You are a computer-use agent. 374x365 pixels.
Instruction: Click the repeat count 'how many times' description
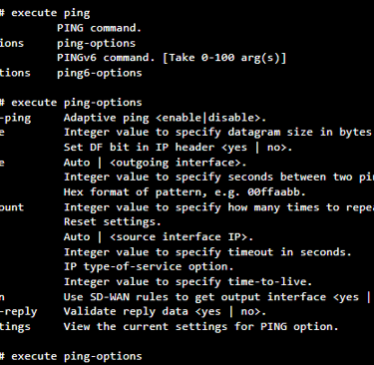(x=218, y=207)
